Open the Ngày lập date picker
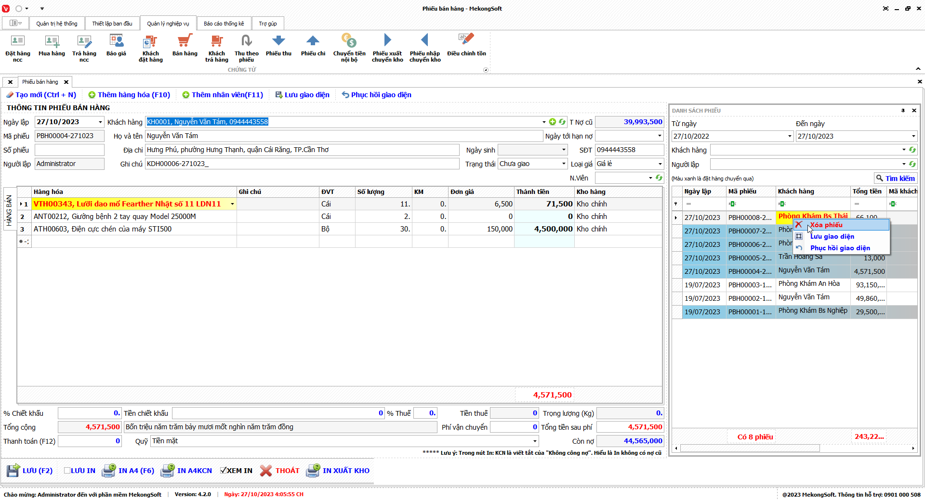925x500 pixels. 100,122
